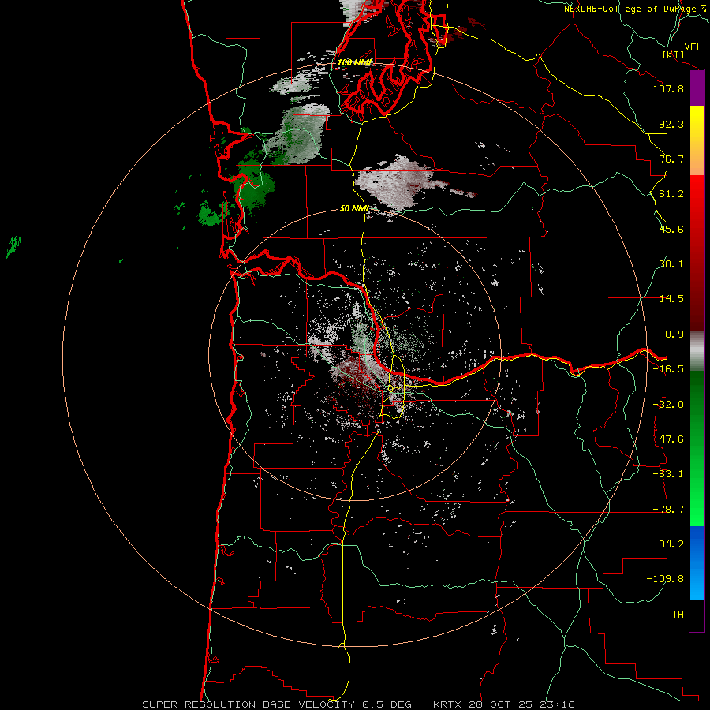Click the 14.5 velocity scale value

tap(671, 299)
